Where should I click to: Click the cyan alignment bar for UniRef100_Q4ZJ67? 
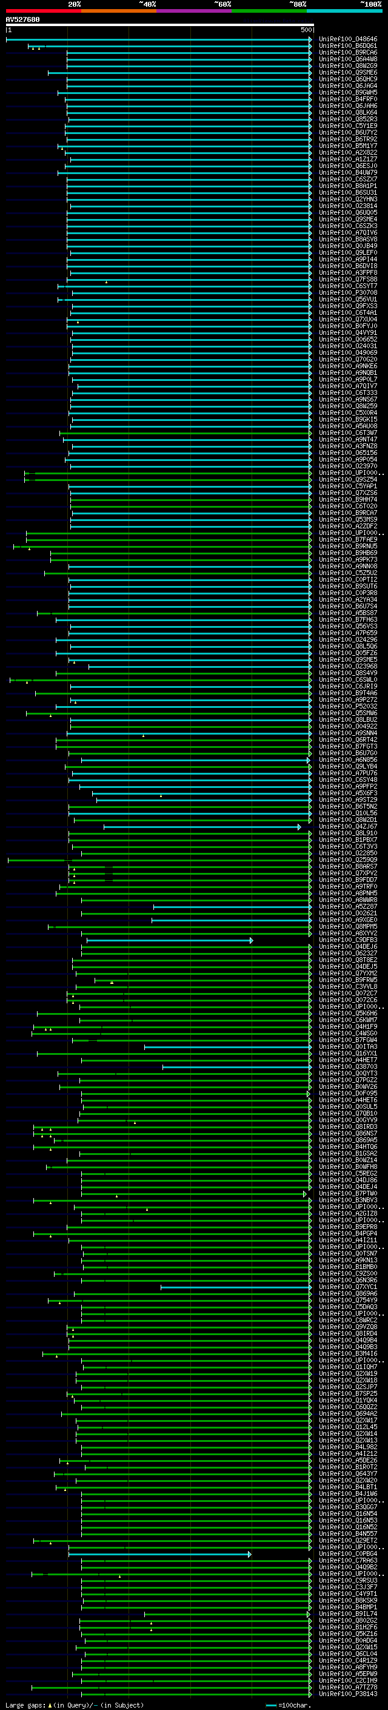[202, 827]
